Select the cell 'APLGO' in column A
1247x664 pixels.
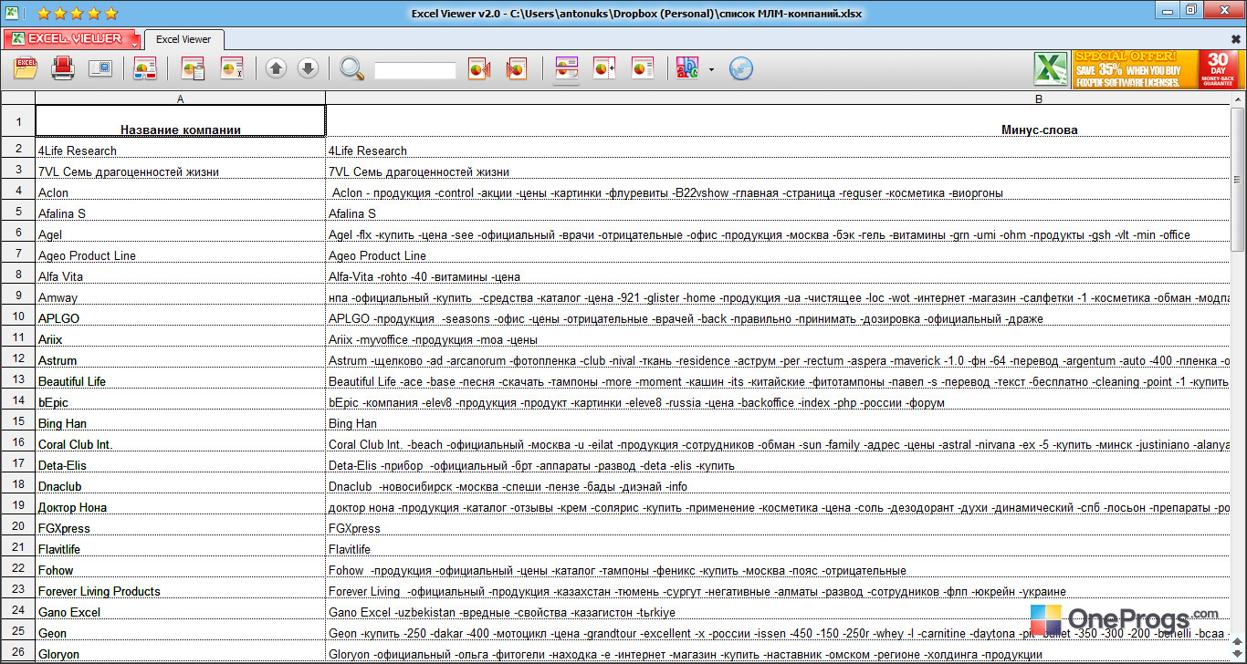180,316
